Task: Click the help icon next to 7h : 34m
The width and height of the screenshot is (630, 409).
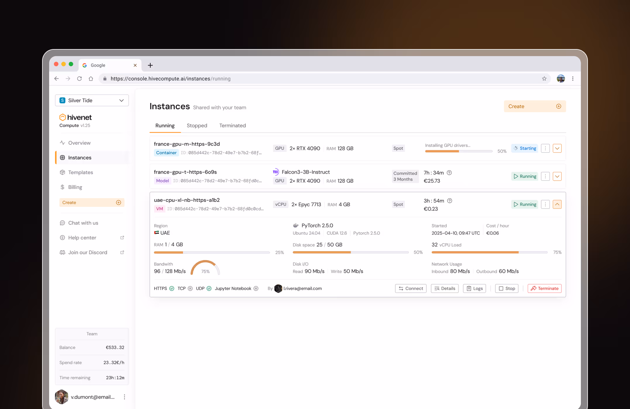Action: tap(449, 173)
